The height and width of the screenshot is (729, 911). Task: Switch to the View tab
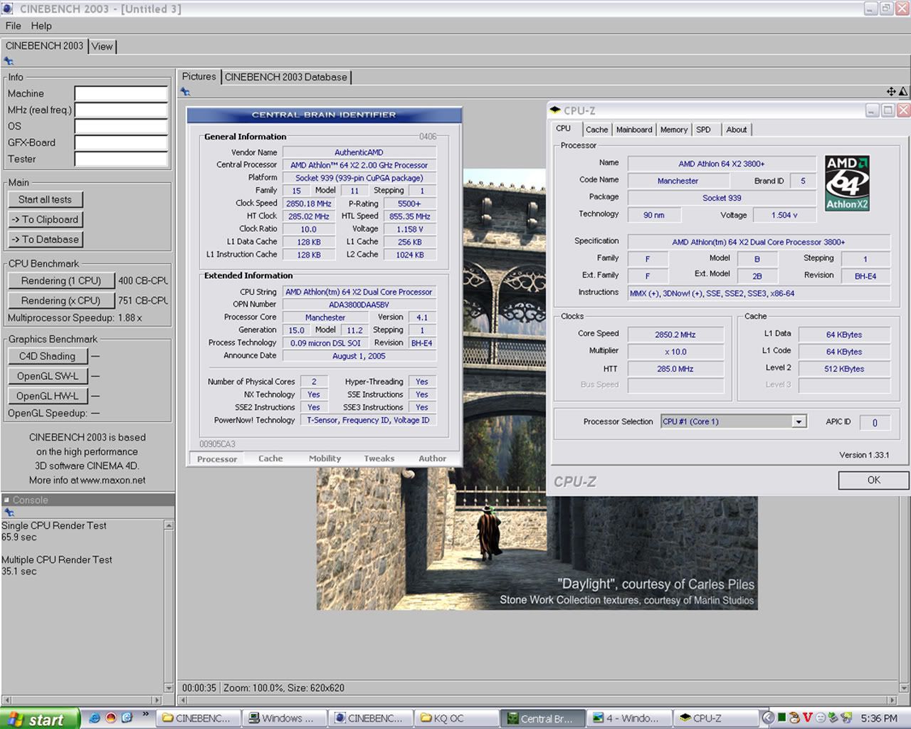(102, 46)
